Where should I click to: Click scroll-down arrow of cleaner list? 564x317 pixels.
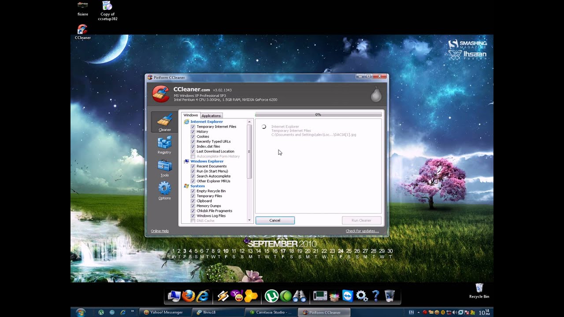pyautogui.click(x=249, y=220)
